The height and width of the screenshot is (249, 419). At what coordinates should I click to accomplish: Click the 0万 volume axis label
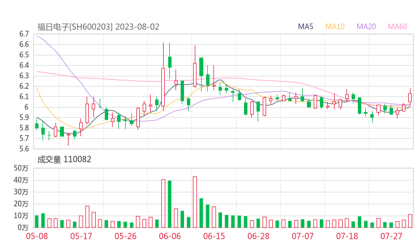[23, 227]
